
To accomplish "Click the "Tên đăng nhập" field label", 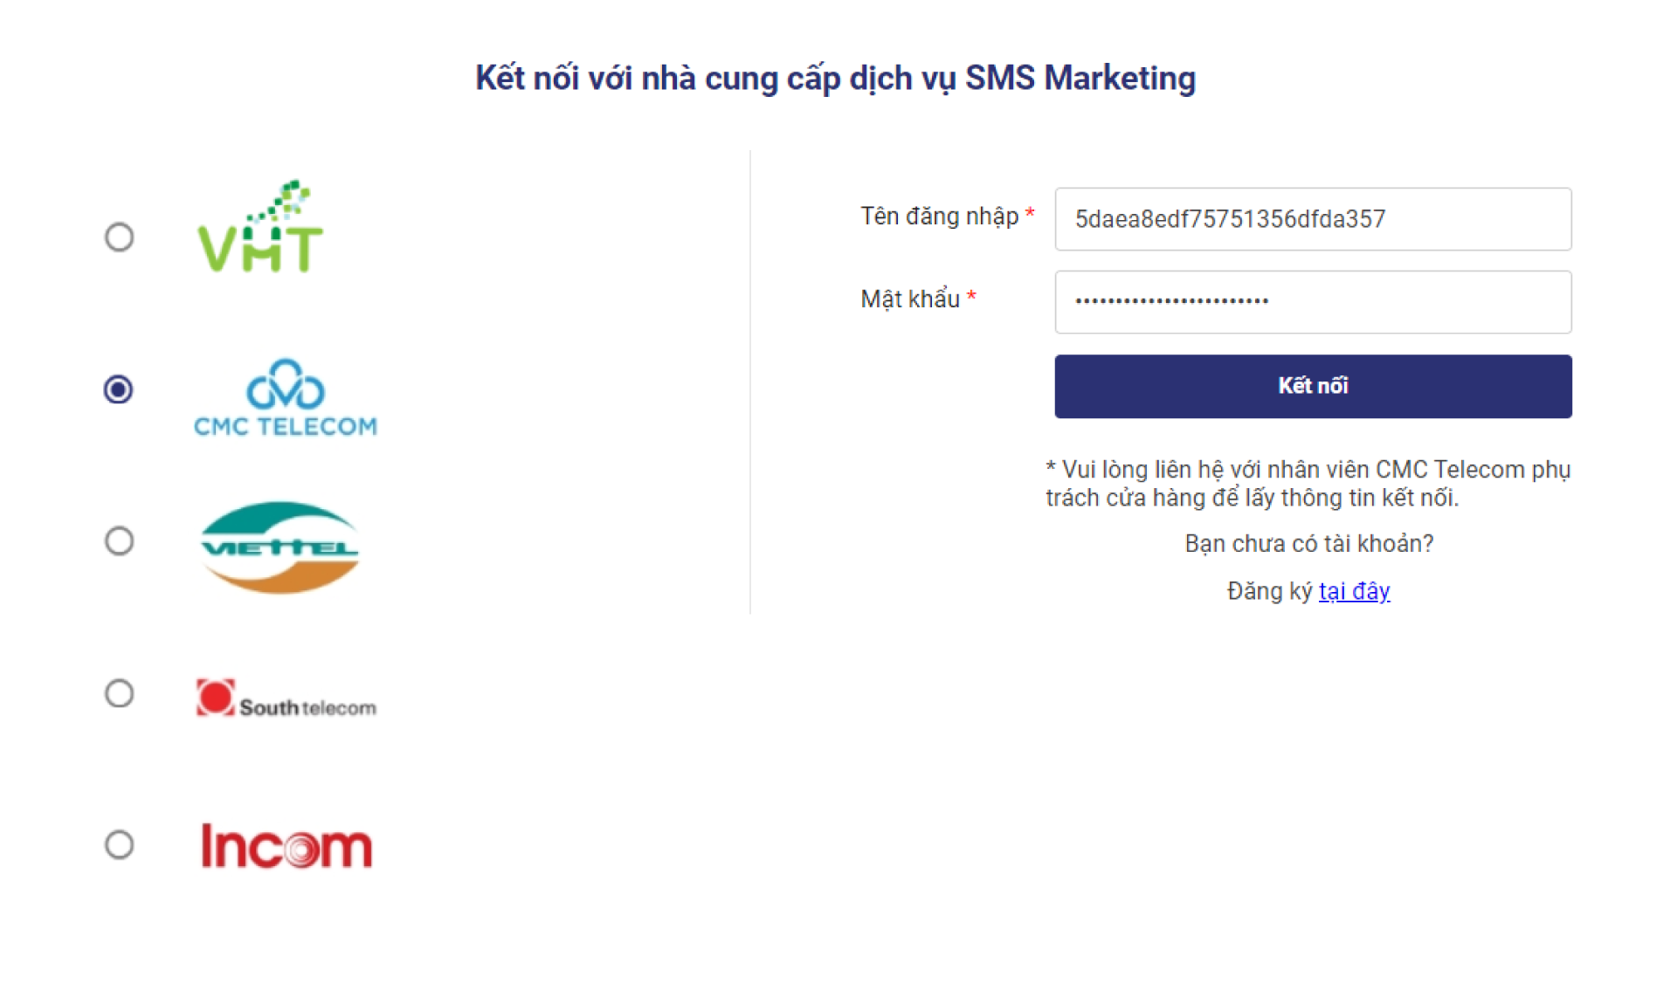I will click(x=939, y=217).
